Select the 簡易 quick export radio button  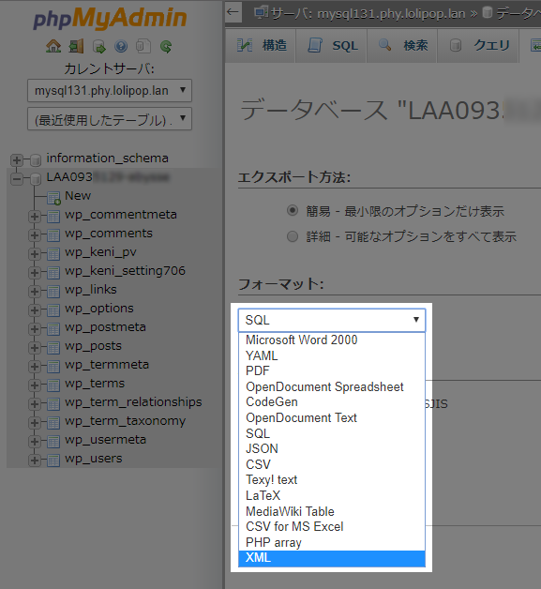pyautogui.click(x=293, y=210)
